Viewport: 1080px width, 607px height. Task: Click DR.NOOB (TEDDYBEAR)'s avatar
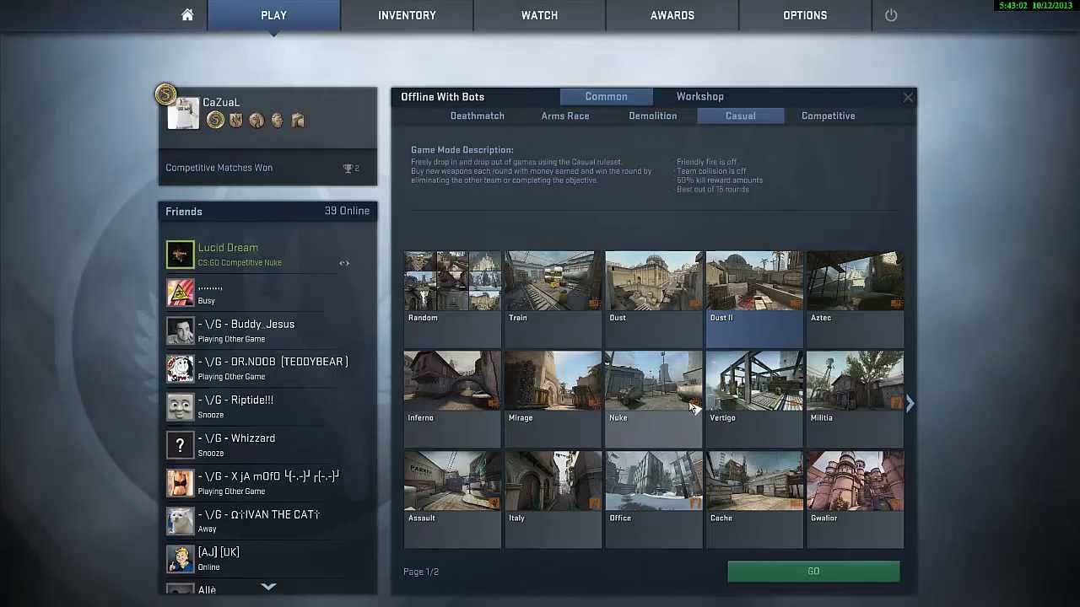180,368
